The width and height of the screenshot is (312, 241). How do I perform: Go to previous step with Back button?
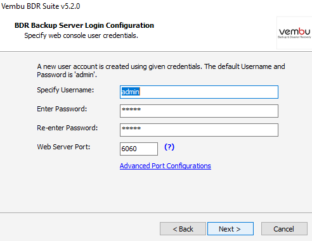click(x=183, y=228)
